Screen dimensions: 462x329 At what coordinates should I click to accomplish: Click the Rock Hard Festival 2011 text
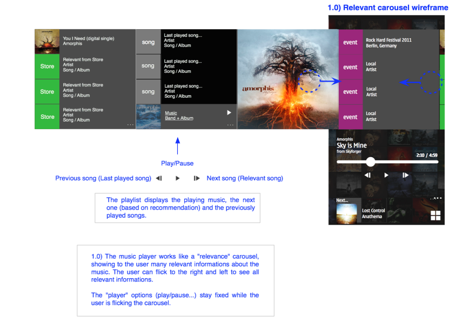pos(389,40)
